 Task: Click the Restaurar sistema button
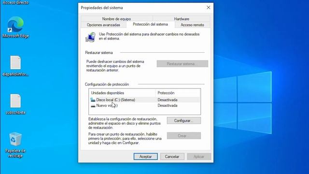coord(183,64)
